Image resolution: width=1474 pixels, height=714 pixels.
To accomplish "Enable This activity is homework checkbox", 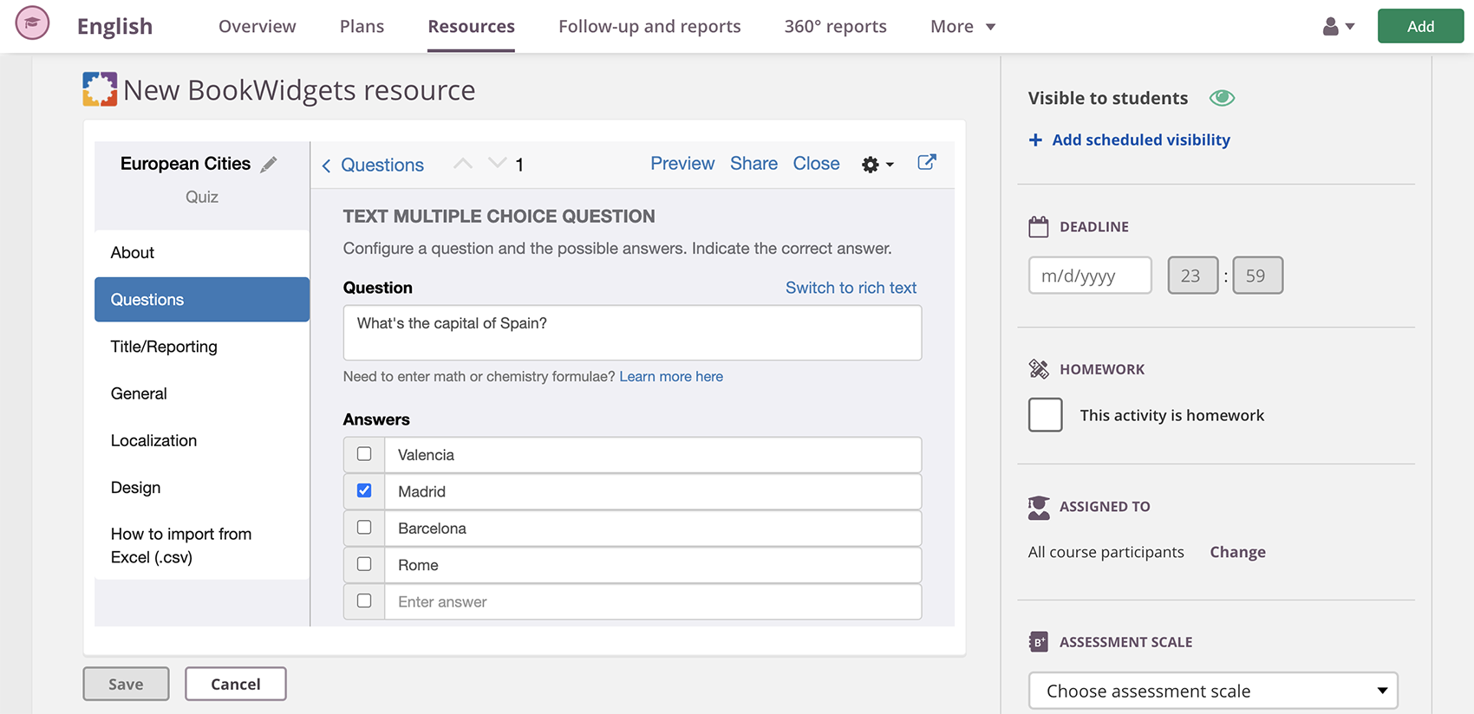I will 1045,415.
